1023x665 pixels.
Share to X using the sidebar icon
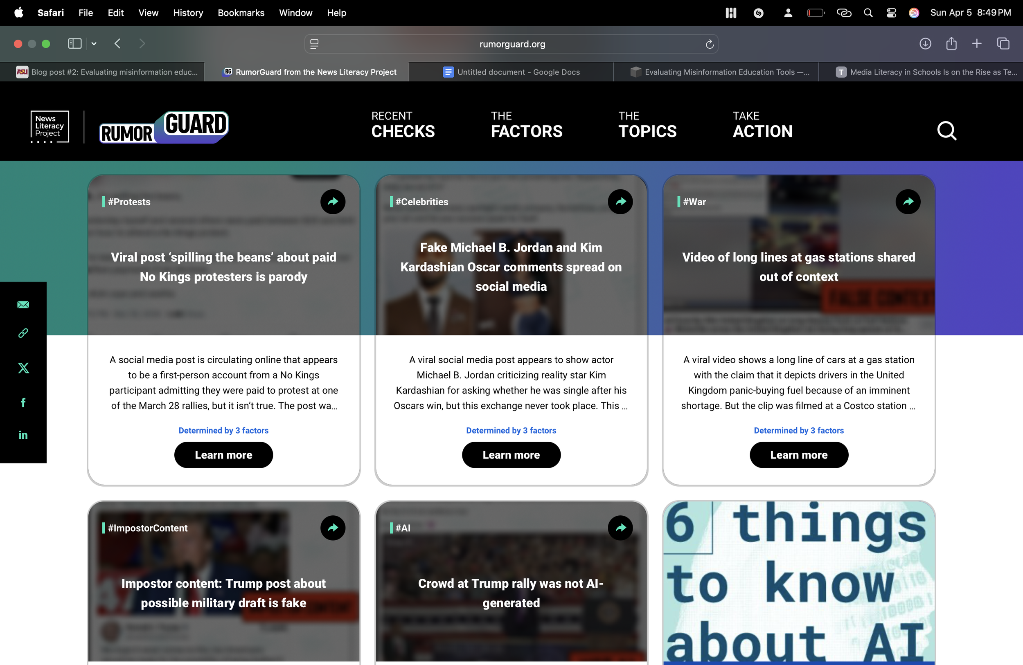tap(23, 368)
